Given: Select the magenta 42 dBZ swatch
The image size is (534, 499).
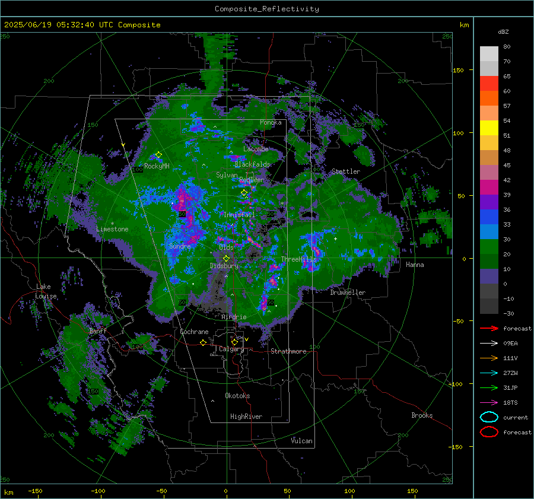Looking at the screenshot, I should tap(489, 187).
